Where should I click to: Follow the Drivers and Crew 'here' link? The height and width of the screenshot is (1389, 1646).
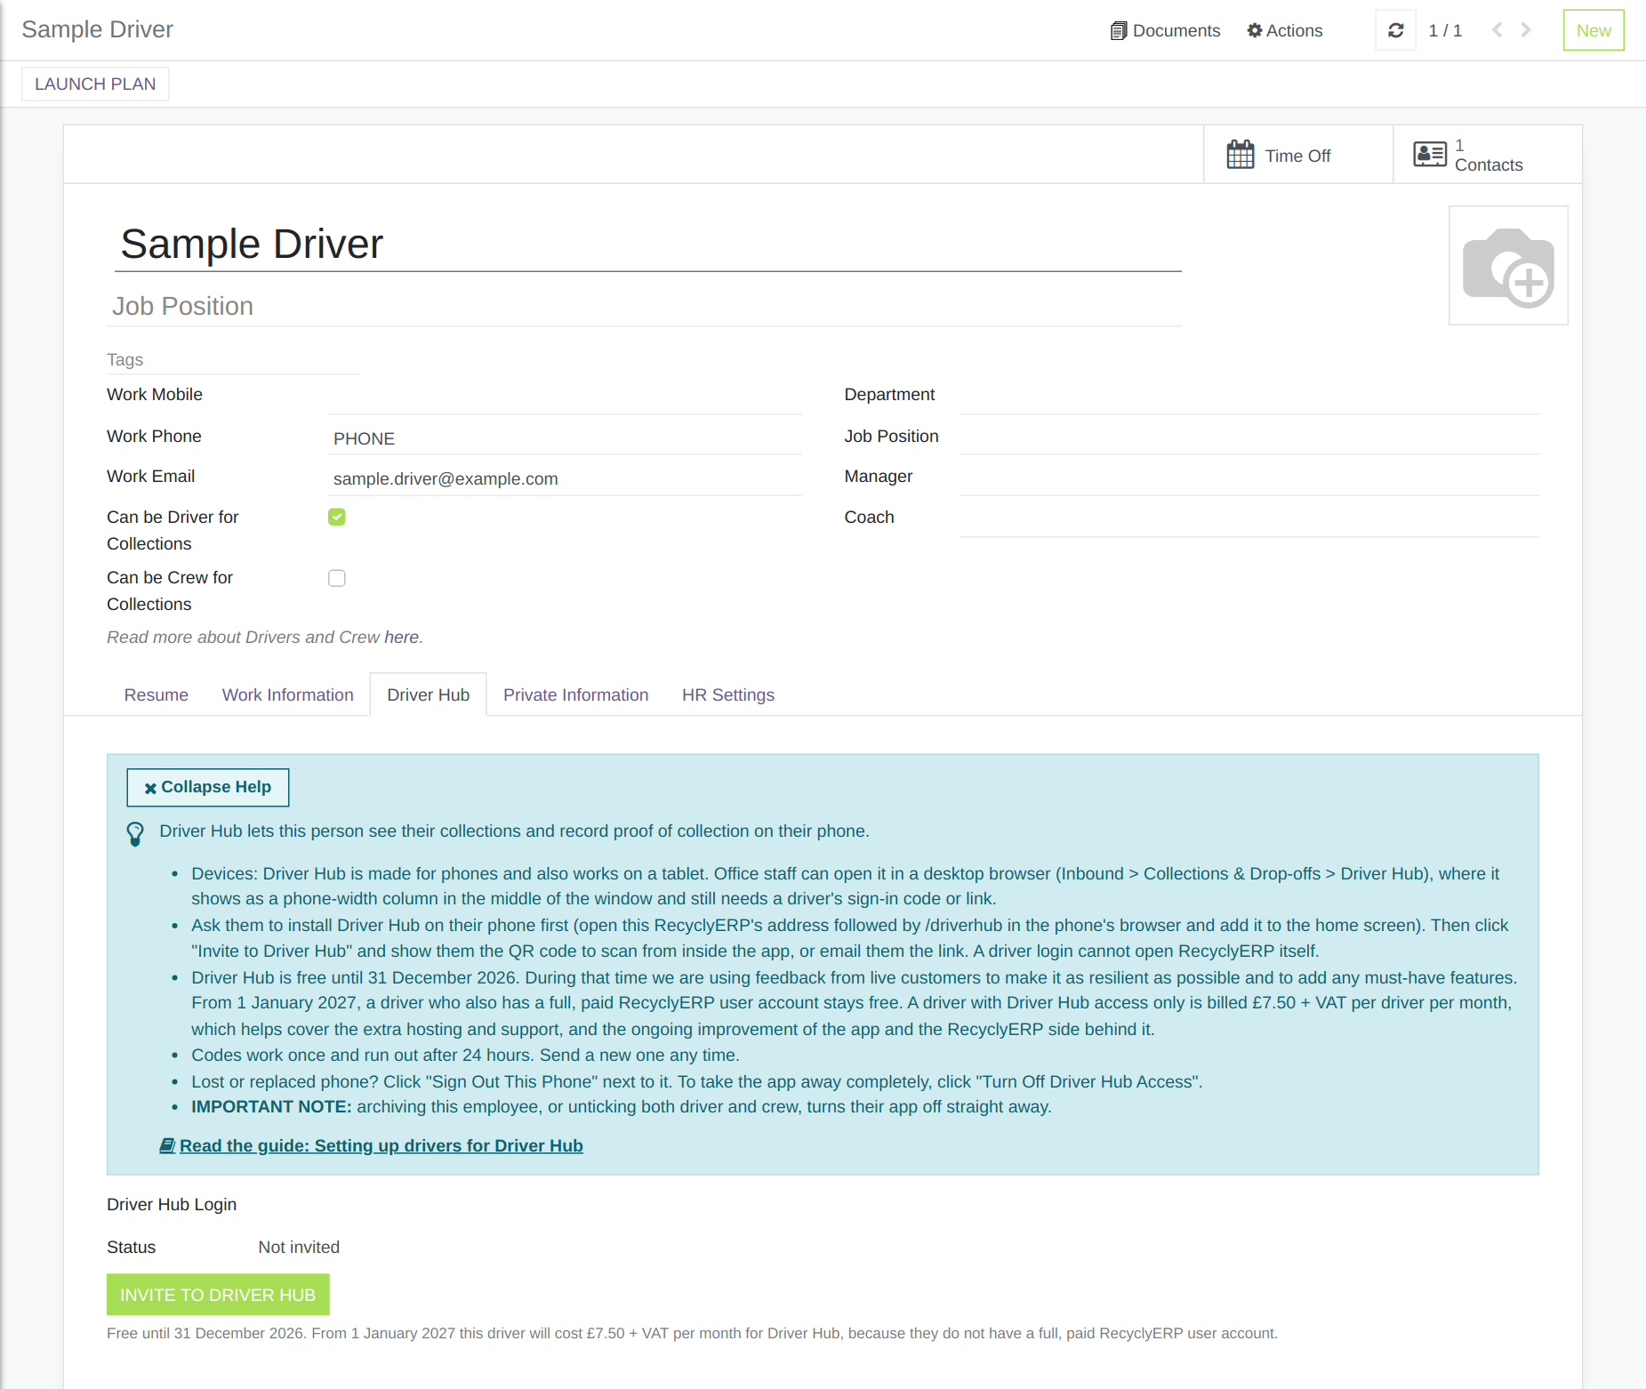pos(401,637)
